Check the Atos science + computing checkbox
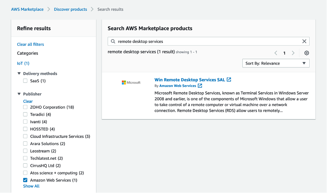The width and height of the screenshot is (327, 193). point(25,173)
